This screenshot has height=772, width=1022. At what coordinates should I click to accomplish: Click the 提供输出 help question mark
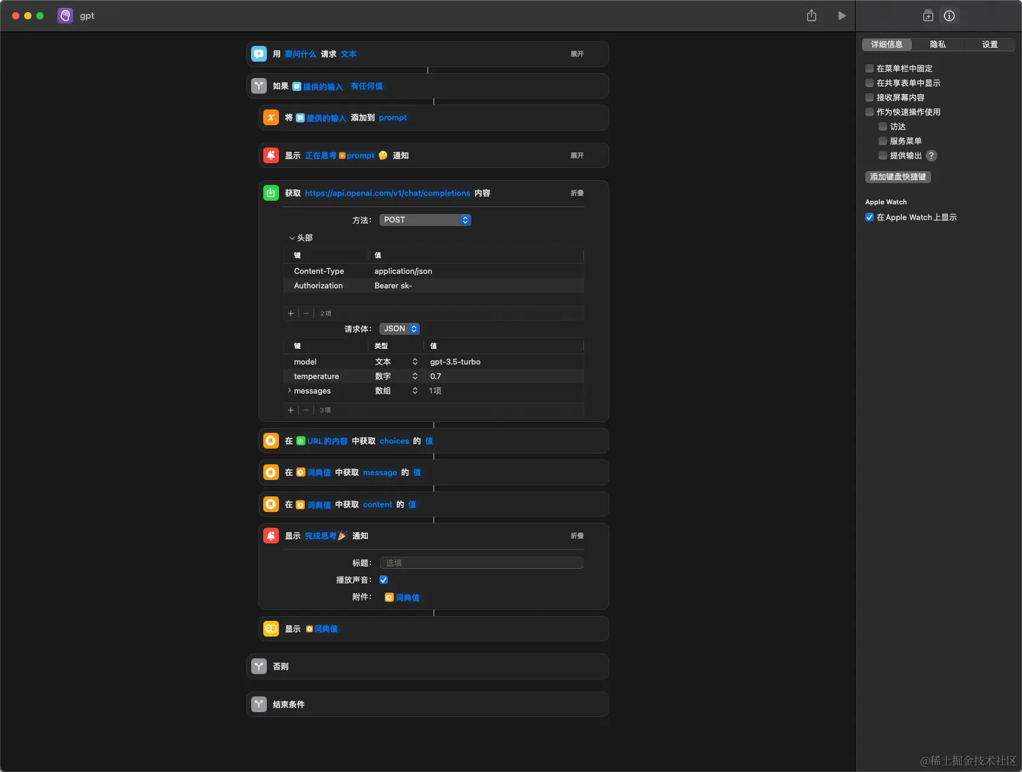coord(932,155)
